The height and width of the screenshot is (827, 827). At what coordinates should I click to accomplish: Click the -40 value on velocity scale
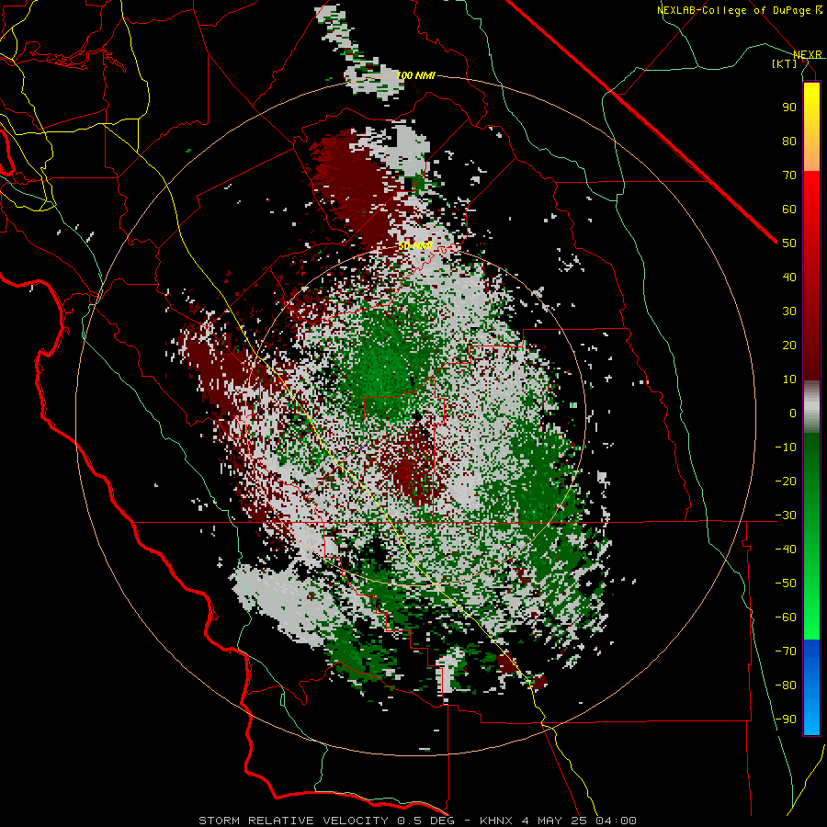(x=786, y=549)
